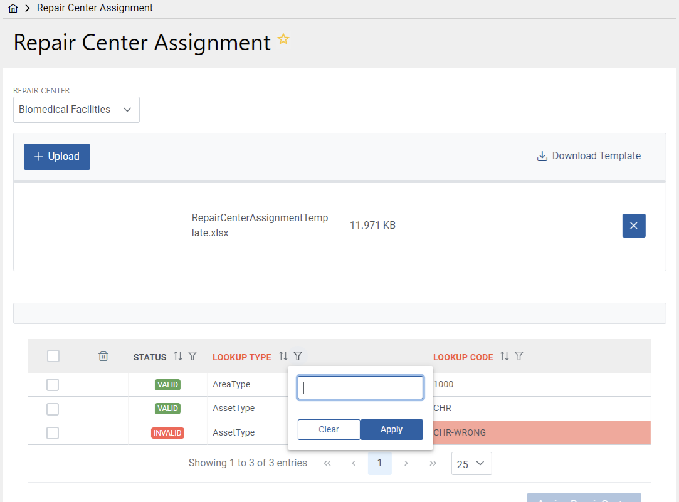Remove the uploaded RepairCenterAssignmentTemplate.xlsx file
The width and height of the screenshot is (679, 502).
click(633, 226)
